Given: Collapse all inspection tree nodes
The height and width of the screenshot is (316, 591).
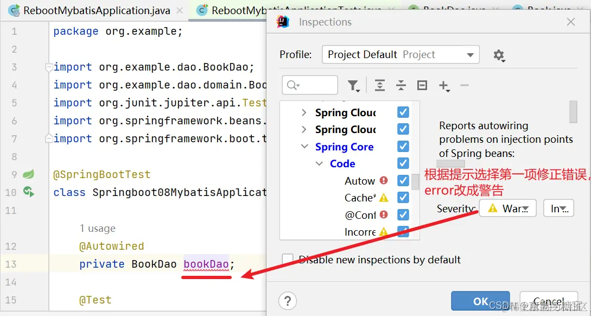Looking at the screenshot, I should coord(401,86).
